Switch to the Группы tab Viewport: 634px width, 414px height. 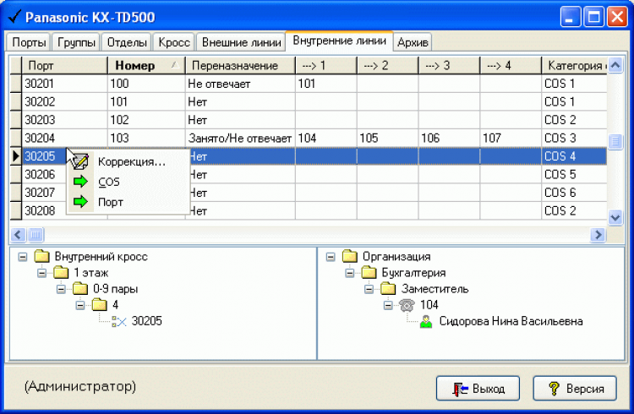click(76, 42)
